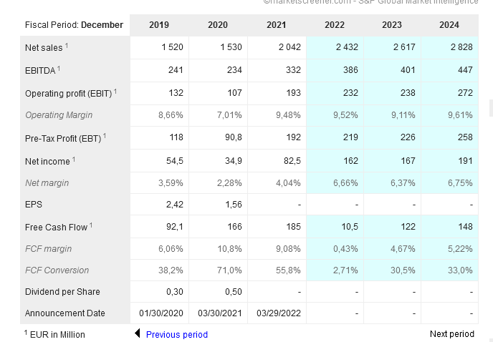
Task: Click the FCF Conversion row label
Action: coord(57,270)
